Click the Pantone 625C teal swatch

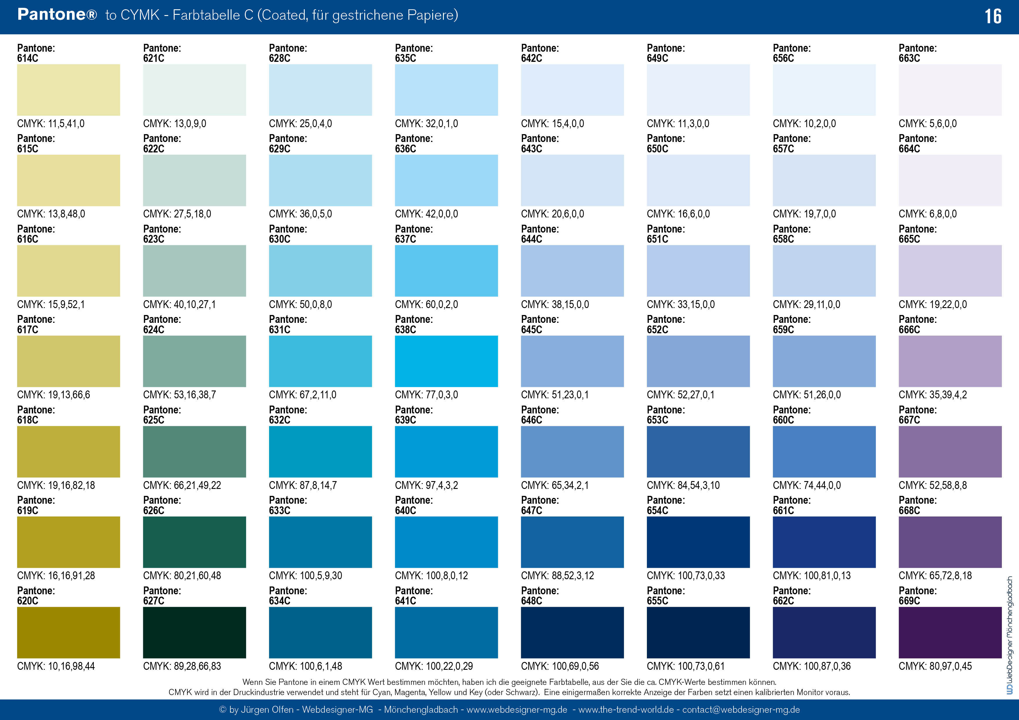[x=194, y=452]
